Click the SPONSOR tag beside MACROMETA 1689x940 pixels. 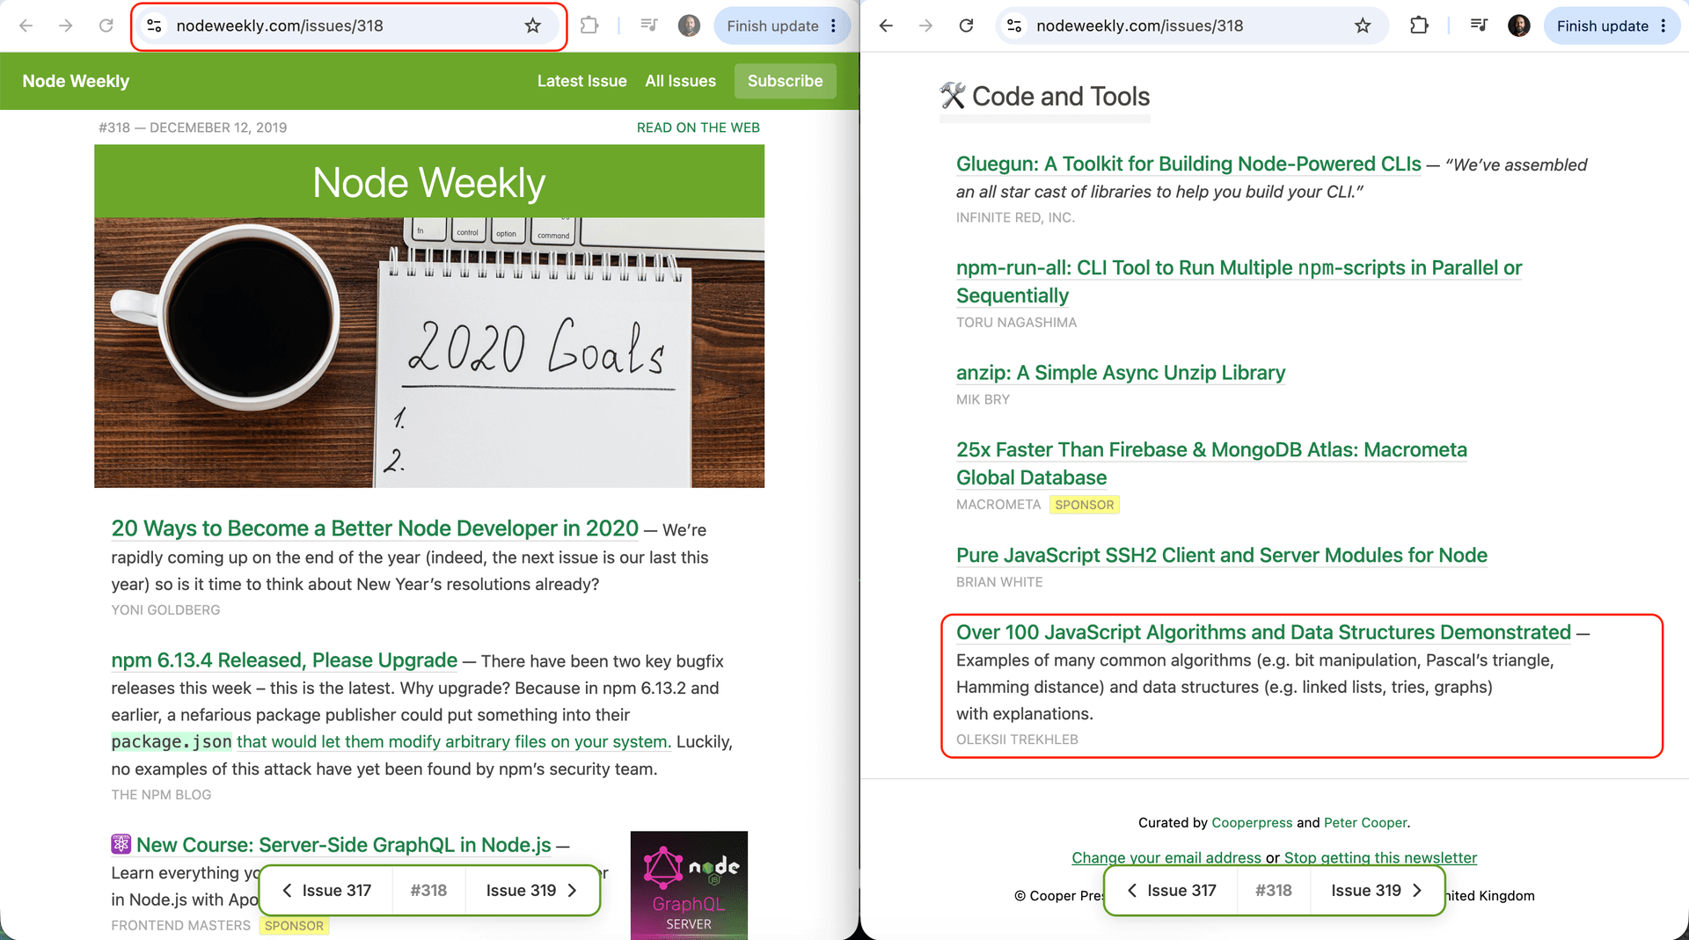[x=1085, y=505]
